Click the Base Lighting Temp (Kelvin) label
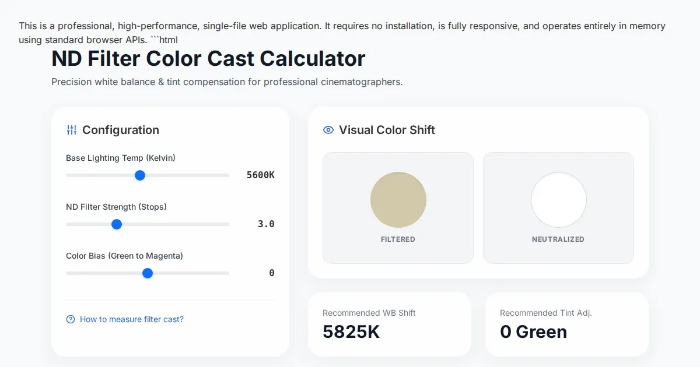The height and width of the screenshot is (367, 700). (x=121, y=158)
